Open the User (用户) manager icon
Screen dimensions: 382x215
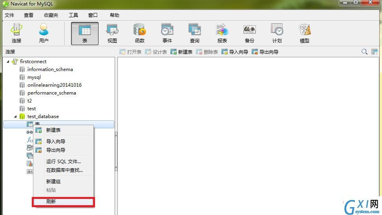click(44, 33)
